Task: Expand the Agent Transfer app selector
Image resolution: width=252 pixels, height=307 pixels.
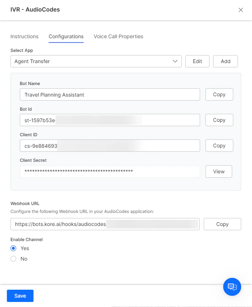Action: click(96, 61)
